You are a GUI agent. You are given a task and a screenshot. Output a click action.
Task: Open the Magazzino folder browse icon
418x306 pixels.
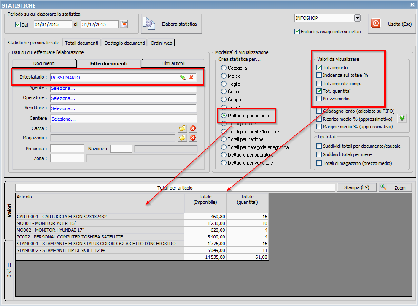(x=182, y=138)
